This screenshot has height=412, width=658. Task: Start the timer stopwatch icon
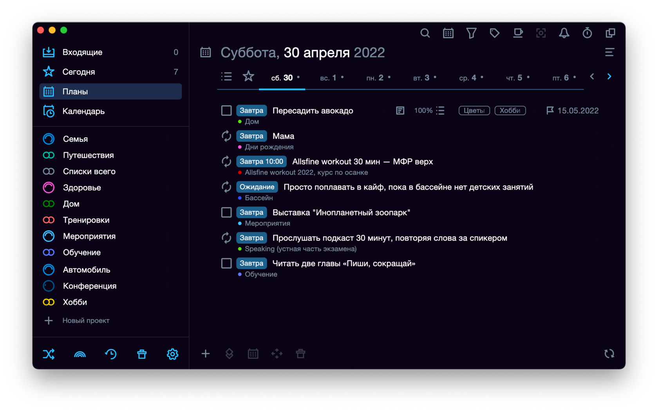click(x=587, y=33)
